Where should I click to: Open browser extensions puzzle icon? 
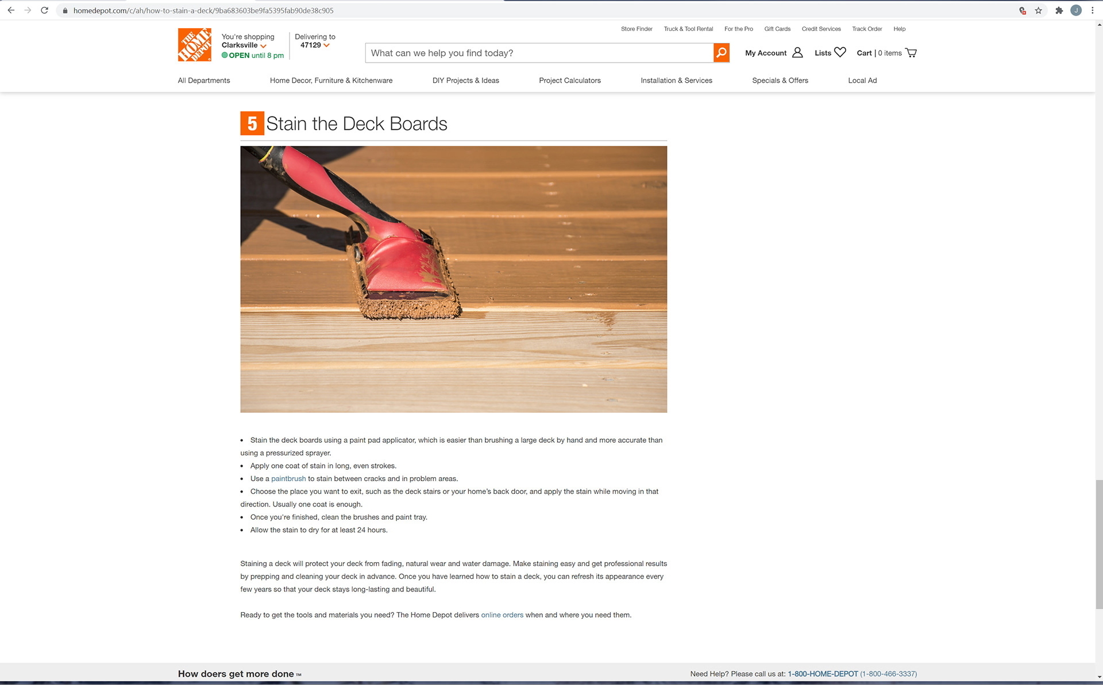tap(1059, 10)
